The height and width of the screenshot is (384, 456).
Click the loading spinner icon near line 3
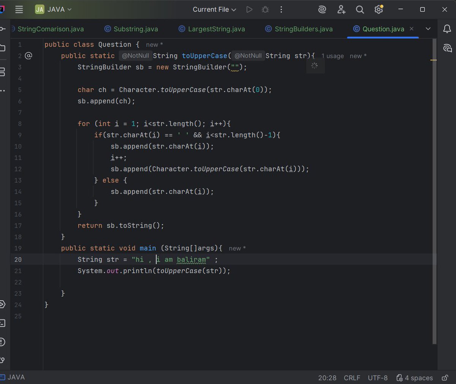point(314,65)
